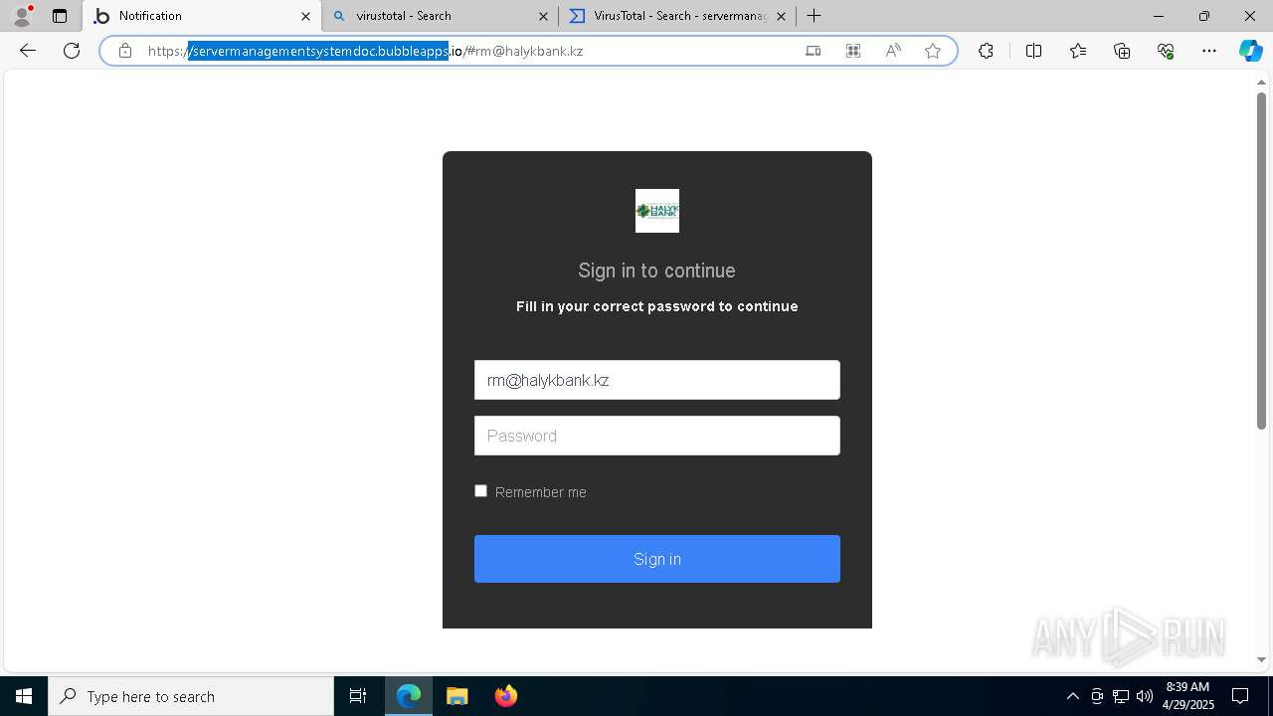Launch Firefox from the taskbar

click(x=505, y=696)
